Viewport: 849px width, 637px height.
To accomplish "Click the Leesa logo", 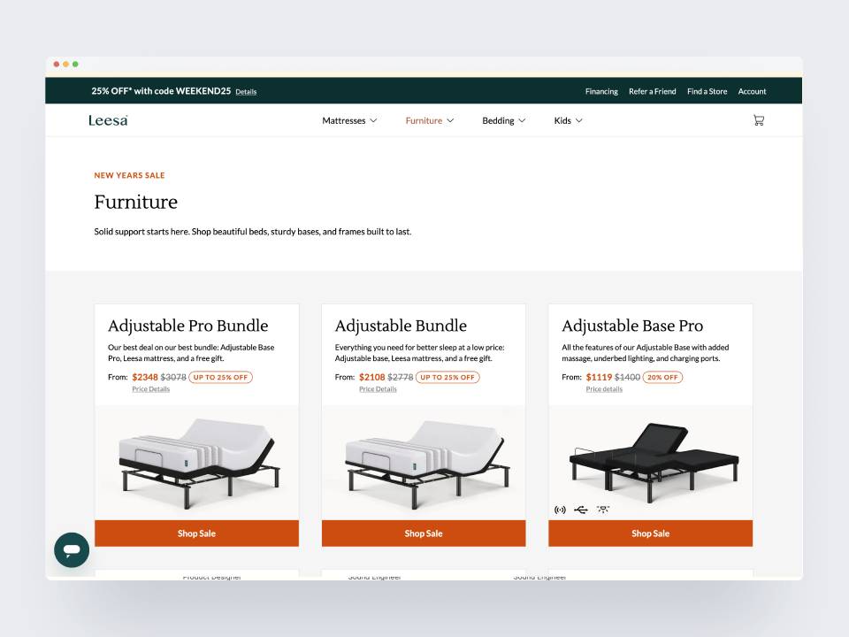I will (x=108, y=120).
